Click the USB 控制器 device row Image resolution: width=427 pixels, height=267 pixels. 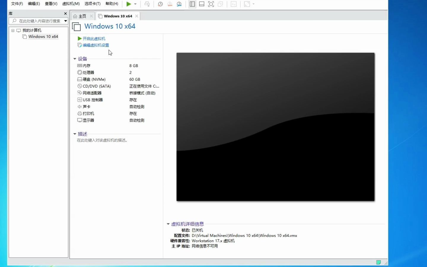pos(118,100)
